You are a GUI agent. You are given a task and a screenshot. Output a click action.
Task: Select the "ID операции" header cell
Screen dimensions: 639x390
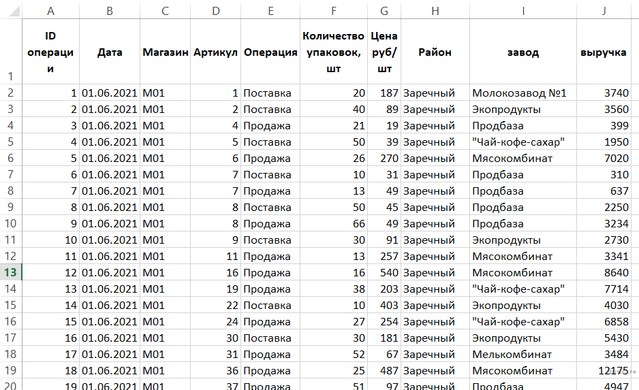click(x=50, y=52)
